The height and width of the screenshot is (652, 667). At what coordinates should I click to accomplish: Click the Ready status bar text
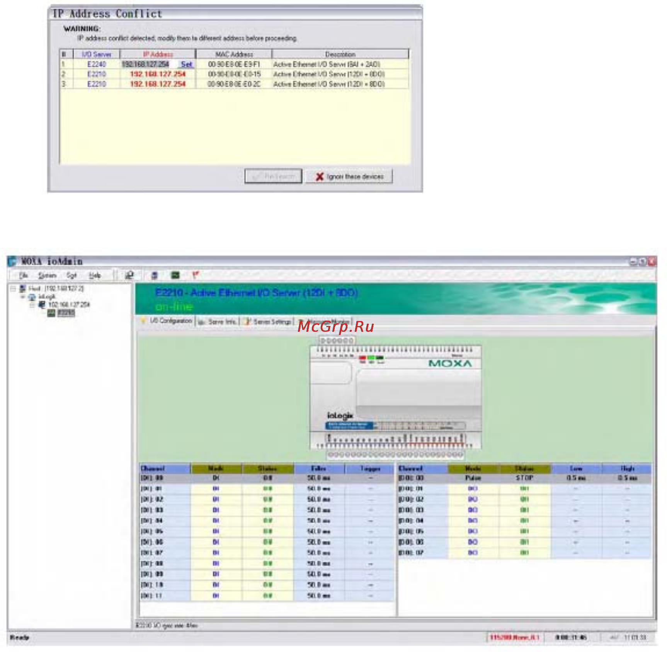(x=19, y=638)
